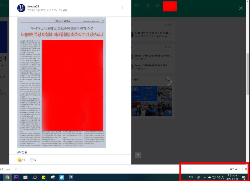Open the People icon in taskbar
Image resolution: width=250 pixels, height=181 pixels.
point(198,177)
